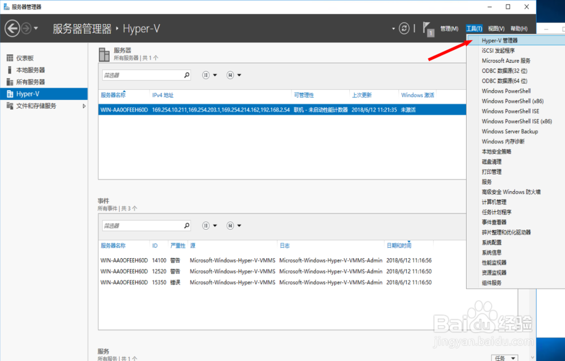Select event row with ID 12520
This screenshot has height=361, width=565.
coord(266,271)
